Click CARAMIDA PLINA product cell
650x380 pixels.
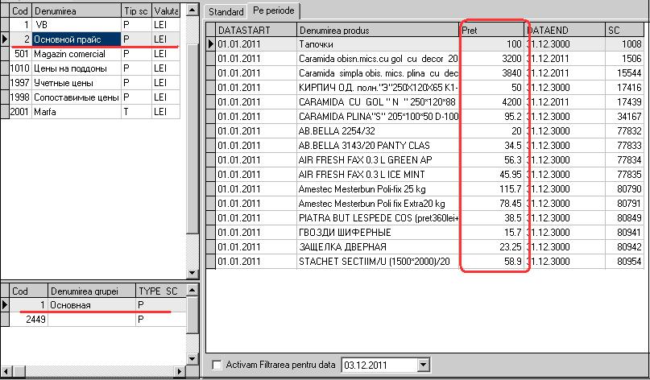click(x=378, y=117)
